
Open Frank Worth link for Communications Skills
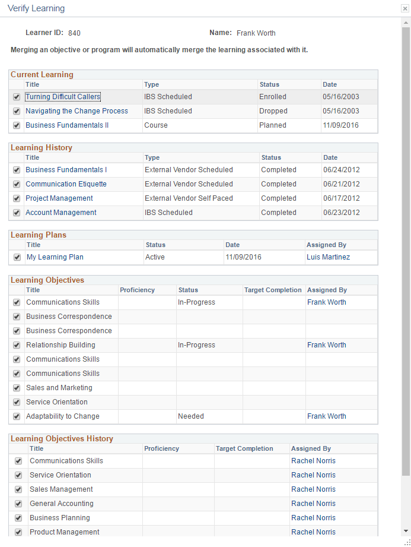(x=327, y=302)
